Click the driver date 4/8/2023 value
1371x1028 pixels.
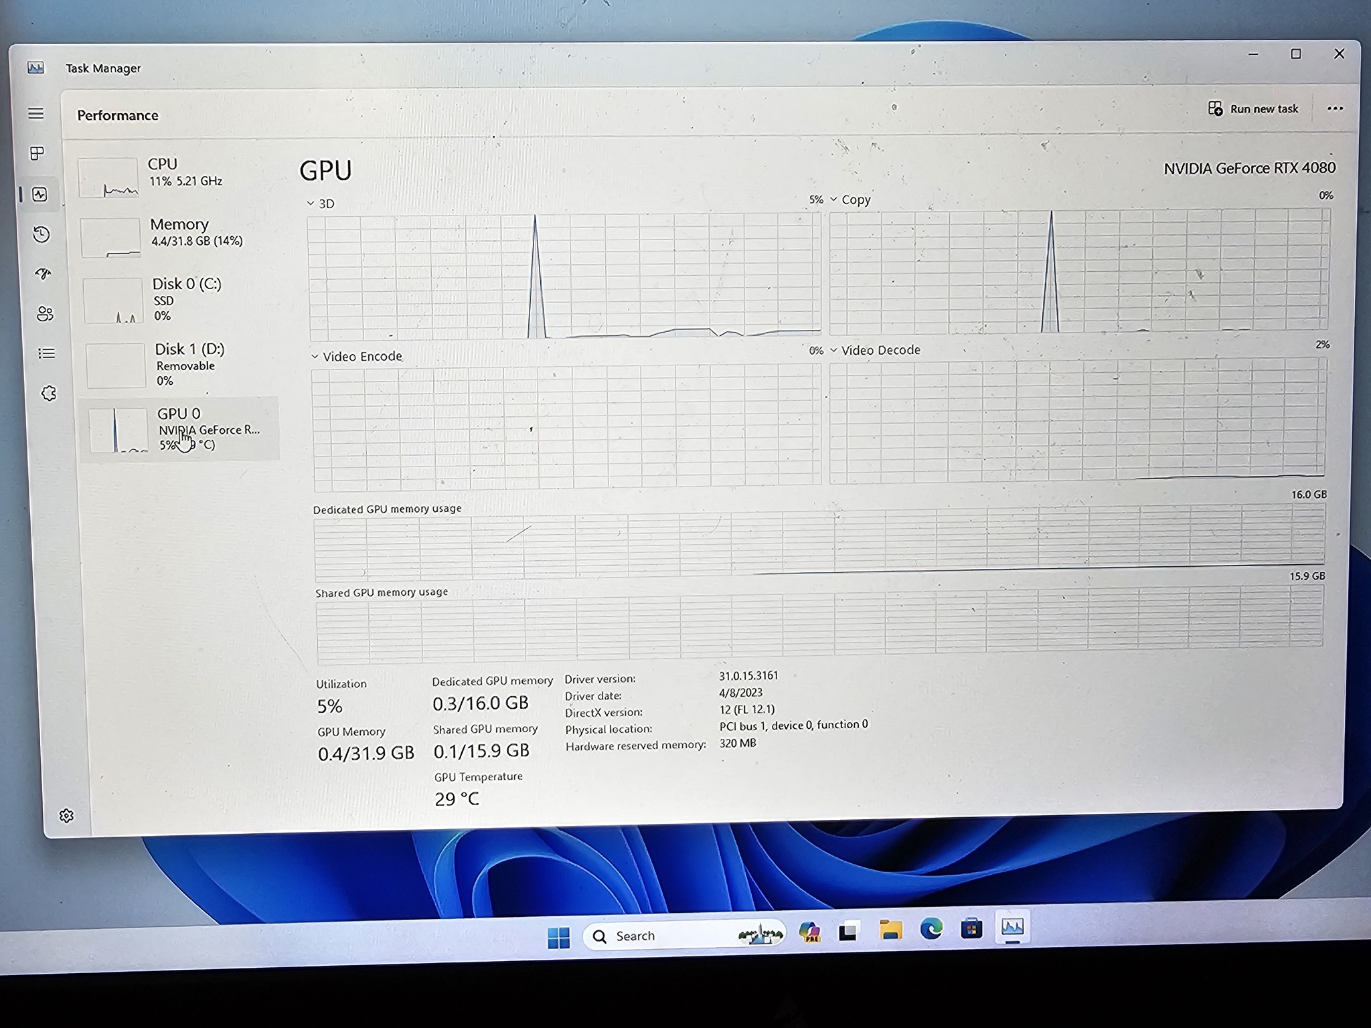coord(740,693)
